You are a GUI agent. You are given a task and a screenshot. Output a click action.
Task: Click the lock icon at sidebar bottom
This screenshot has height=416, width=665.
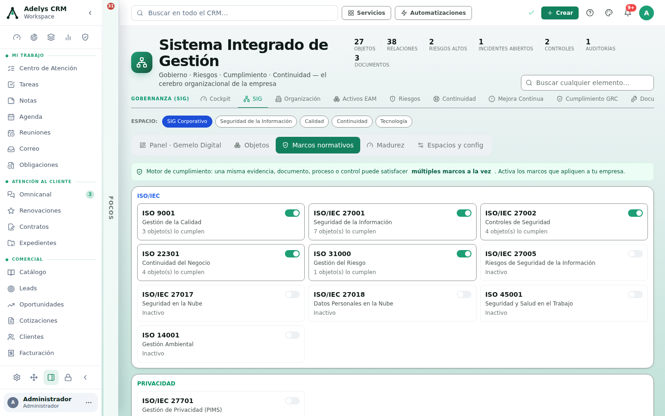click(68, 378)
